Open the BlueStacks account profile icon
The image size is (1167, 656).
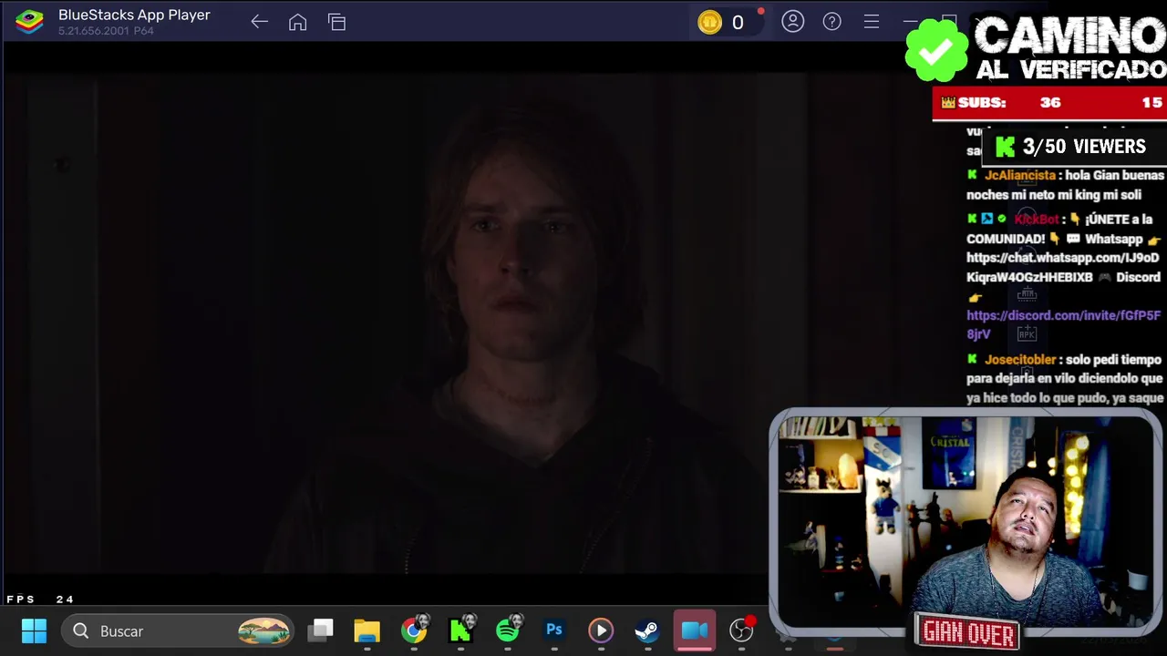click(x=792, y=21)
